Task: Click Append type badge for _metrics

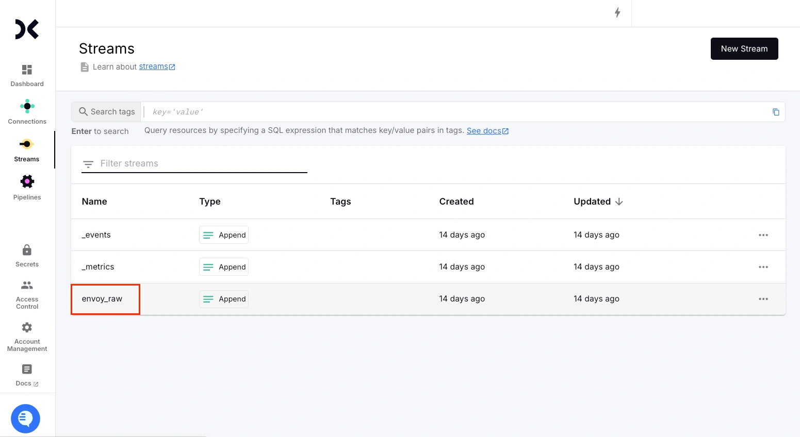Action: pos(224,267)
